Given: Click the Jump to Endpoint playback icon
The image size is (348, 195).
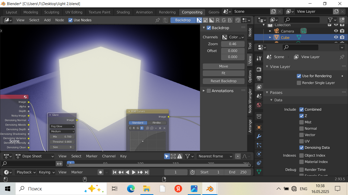Looking at the screenshot, I should point(146,172).
